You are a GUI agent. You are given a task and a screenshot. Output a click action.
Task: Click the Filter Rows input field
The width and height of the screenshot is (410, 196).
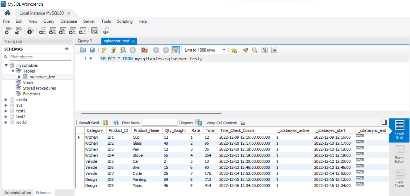point(160,123)
